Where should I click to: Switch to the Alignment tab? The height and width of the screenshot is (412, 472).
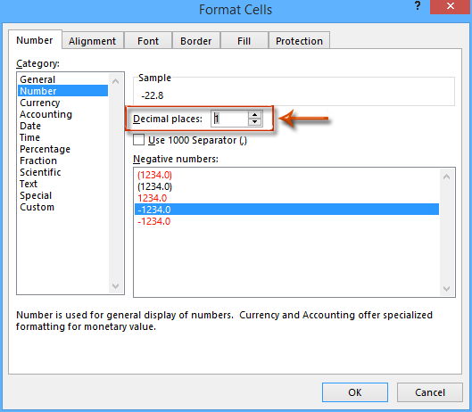point(93,41)
